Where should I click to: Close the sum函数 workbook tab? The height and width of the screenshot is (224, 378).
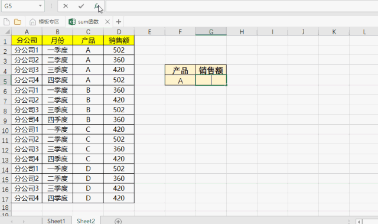point(107,22)
